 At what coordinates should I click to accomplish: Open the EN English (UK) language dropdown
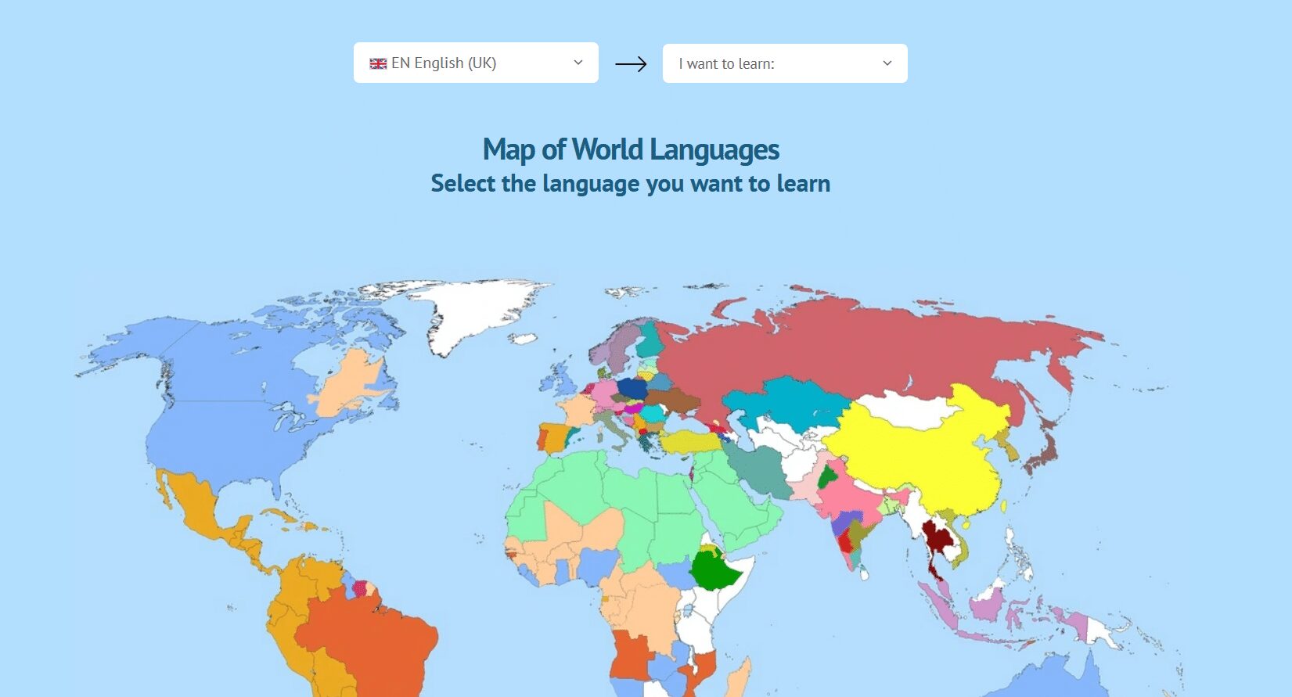point(475,63)
